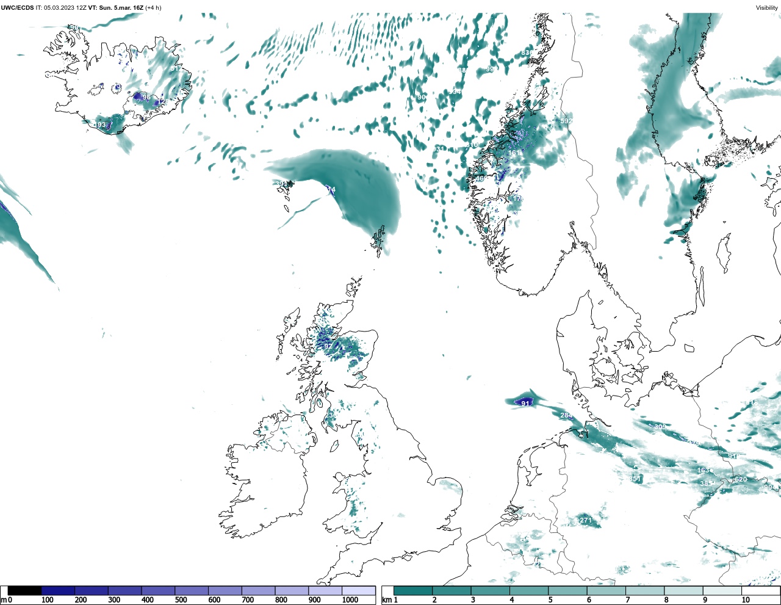The height and width of the screenshot is (605, 781).
Task: Click the black 0–100 m legend swatch
Action: tap(24, 590)
